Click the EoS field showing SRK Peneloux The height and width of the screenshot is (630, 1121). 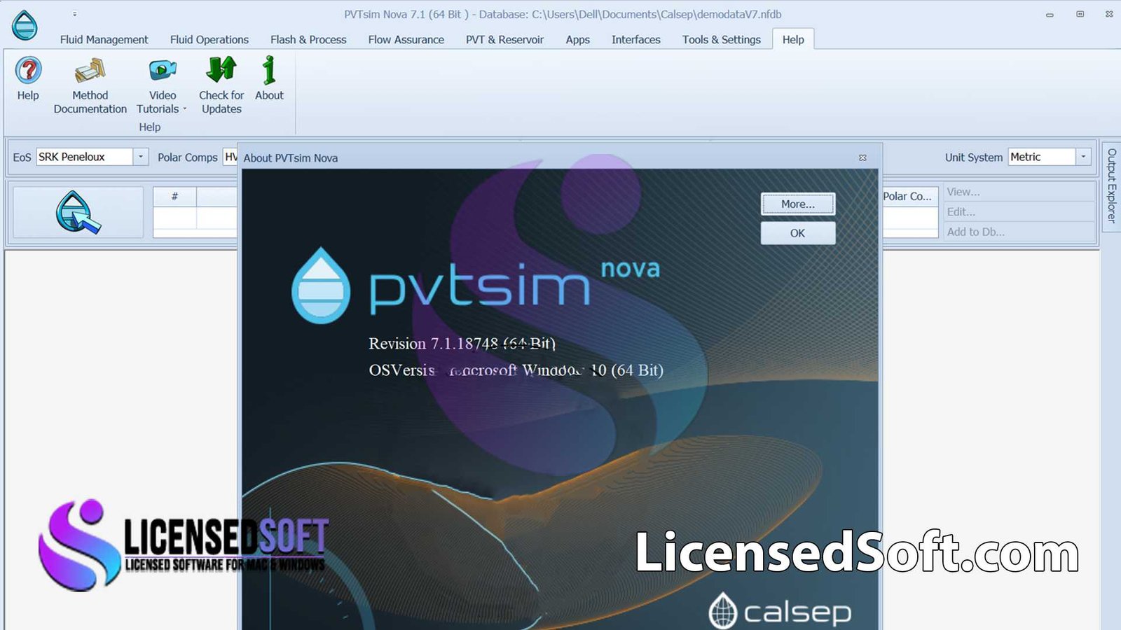coord(85,157)
